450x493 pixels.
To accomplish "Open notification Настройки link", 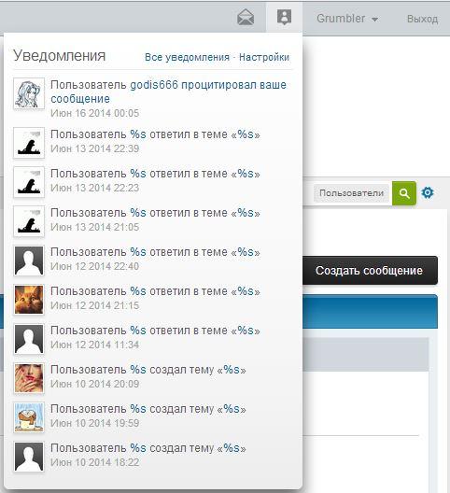I will click(264, 57).
